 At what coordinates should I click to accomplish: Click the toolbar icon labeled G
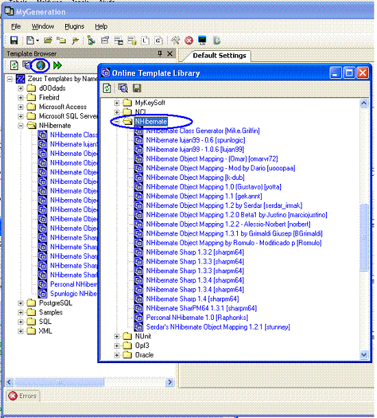158,40
